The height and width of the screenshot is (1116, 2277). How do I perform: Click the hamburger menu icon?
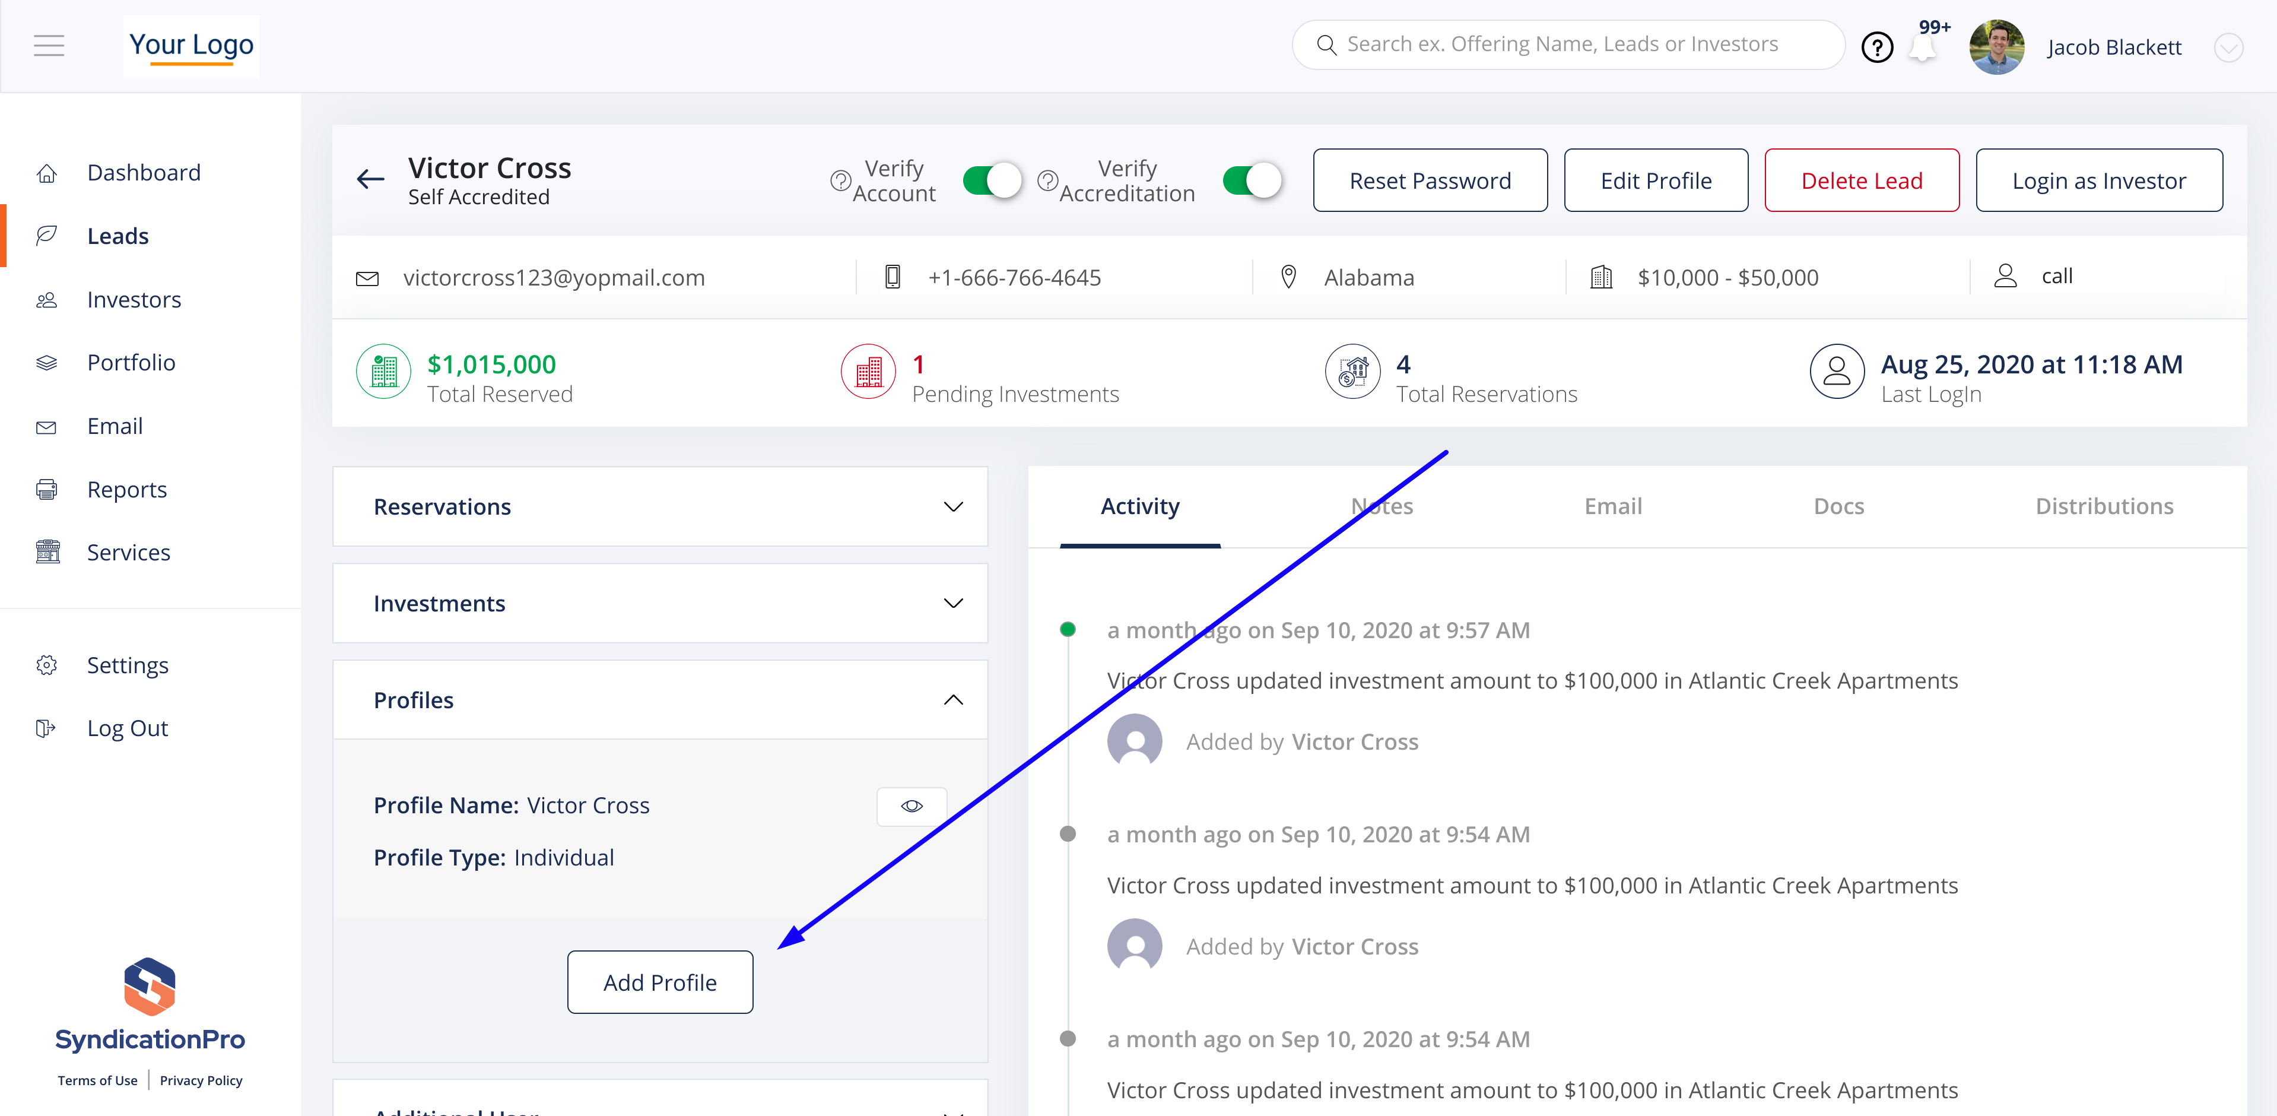coord(49,45)
